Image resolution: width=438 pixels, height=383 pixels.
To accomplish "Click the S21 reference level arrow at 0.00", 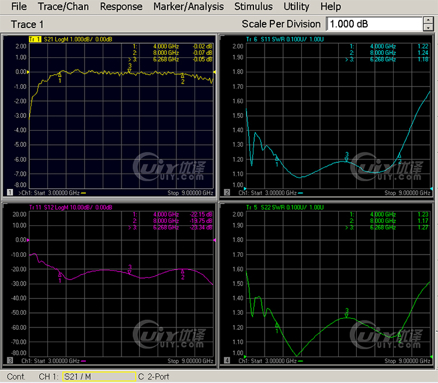I will pyautogui.click(x=28, y=72).
